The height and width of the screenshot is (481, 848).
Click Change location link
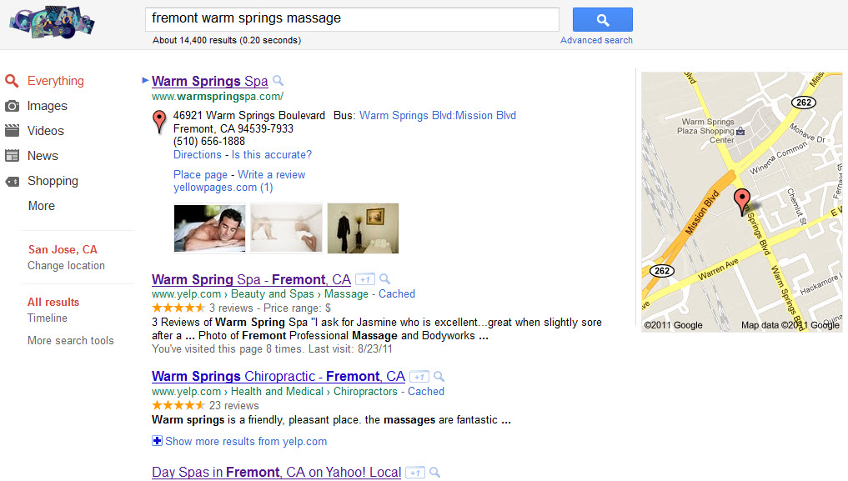pos(66,265)
